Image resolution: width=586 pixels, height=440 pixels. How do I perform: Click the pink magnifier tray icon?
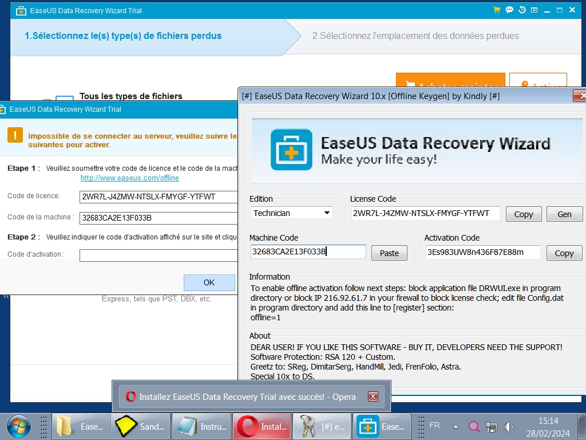pos(473,426)
